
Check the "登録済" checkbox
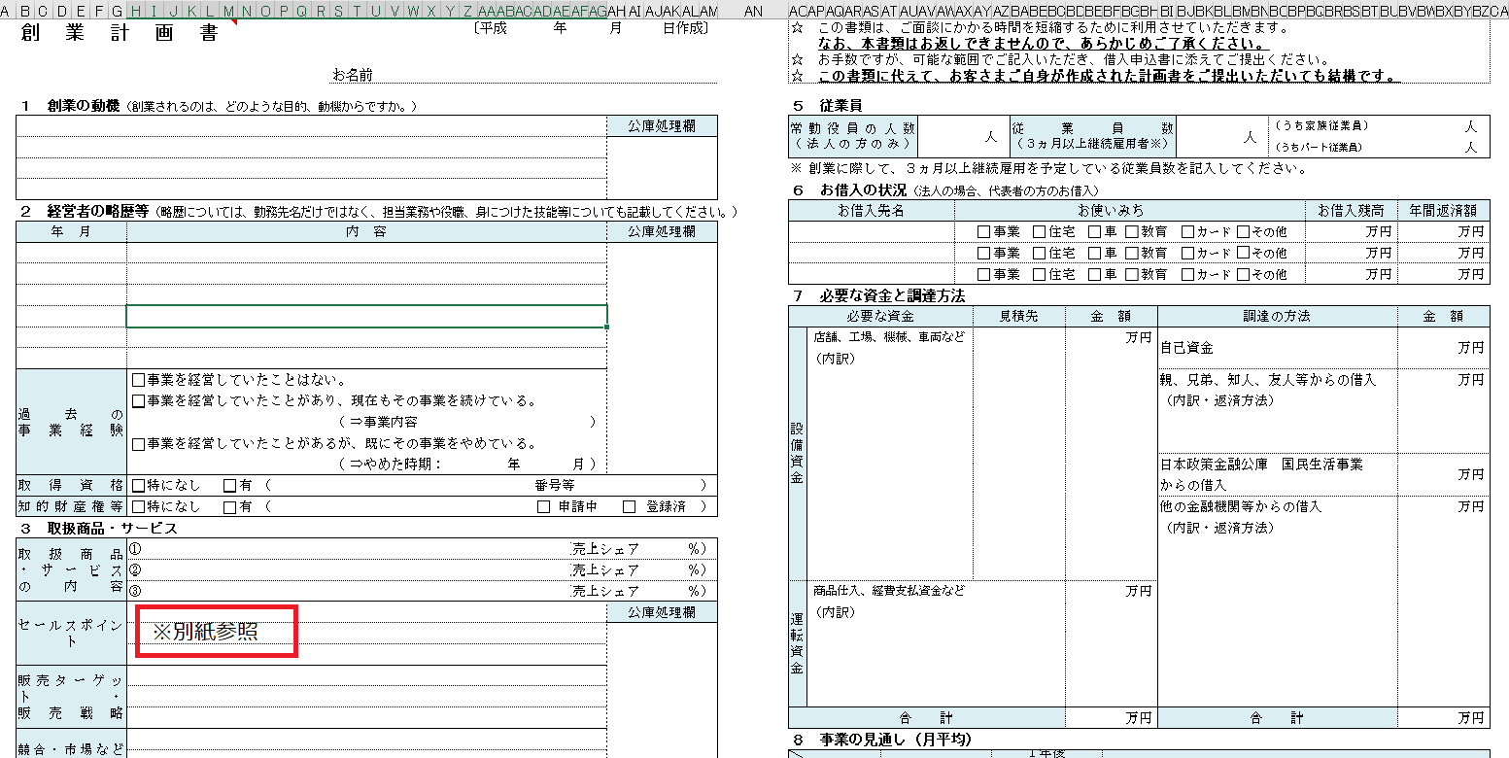click(x=630, y=507)
